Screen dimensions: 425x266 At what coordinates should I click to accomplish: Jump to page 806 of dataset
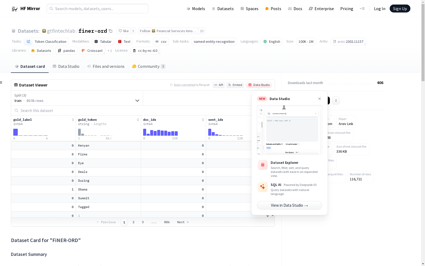167,222
